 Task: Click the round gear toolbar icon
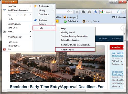pyautogui.click(x=89, y=12)
